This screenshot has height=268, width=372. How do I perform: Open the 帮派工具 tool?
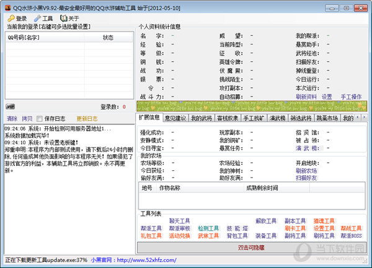tap(151, 228)
